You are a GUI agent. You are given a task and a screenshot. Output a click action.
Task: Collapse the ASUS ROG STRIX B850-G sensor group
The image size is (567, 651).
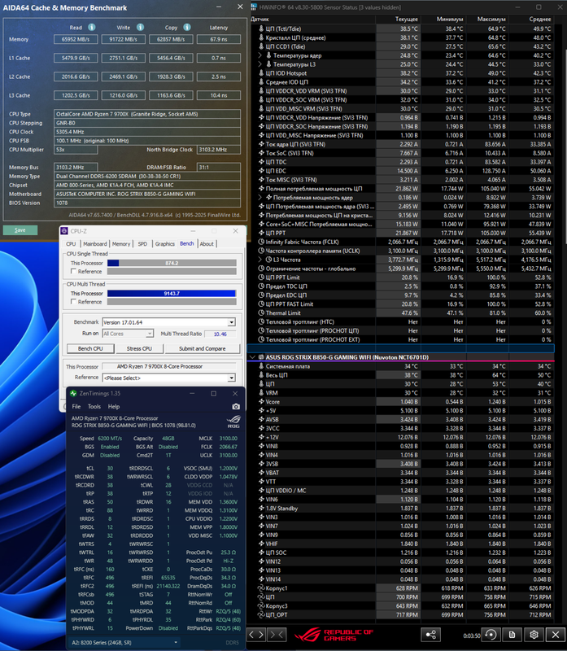click(252, 357)
